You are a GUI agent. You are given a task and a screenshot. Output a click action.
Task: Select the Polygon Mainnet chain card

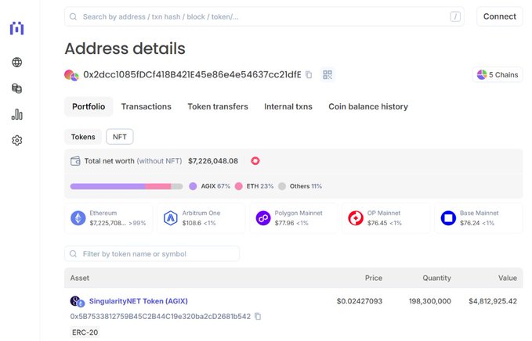[x=294, y=218]
